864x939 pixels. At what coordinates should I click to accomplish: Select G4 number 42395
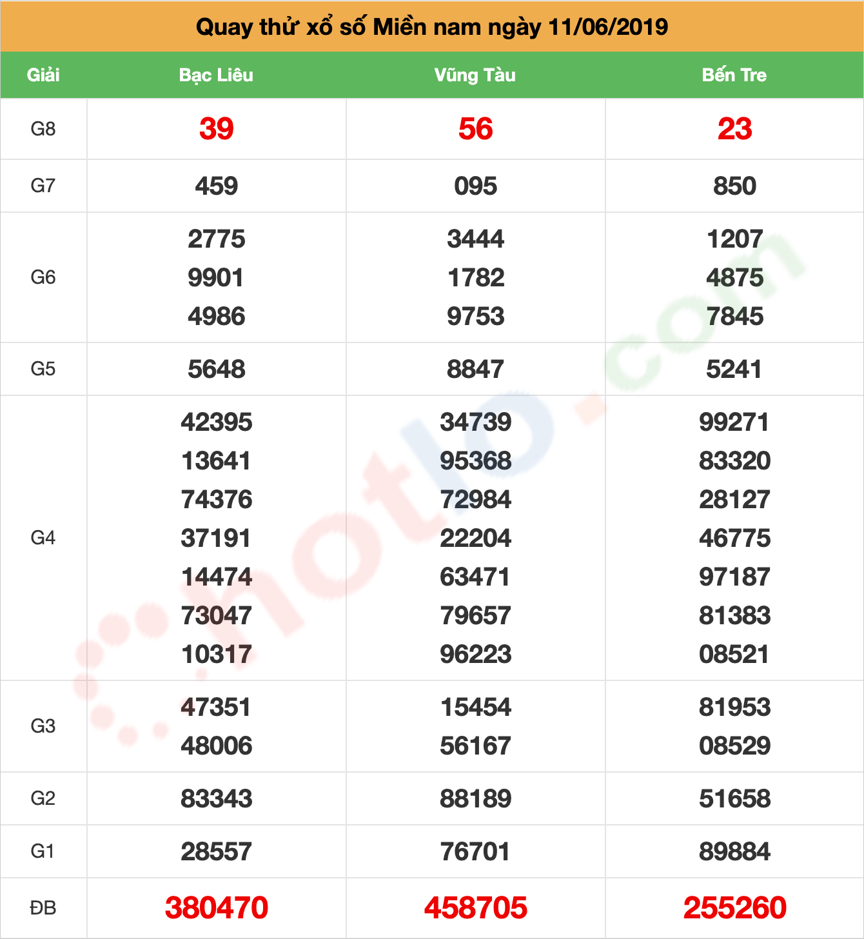point(217,422)
